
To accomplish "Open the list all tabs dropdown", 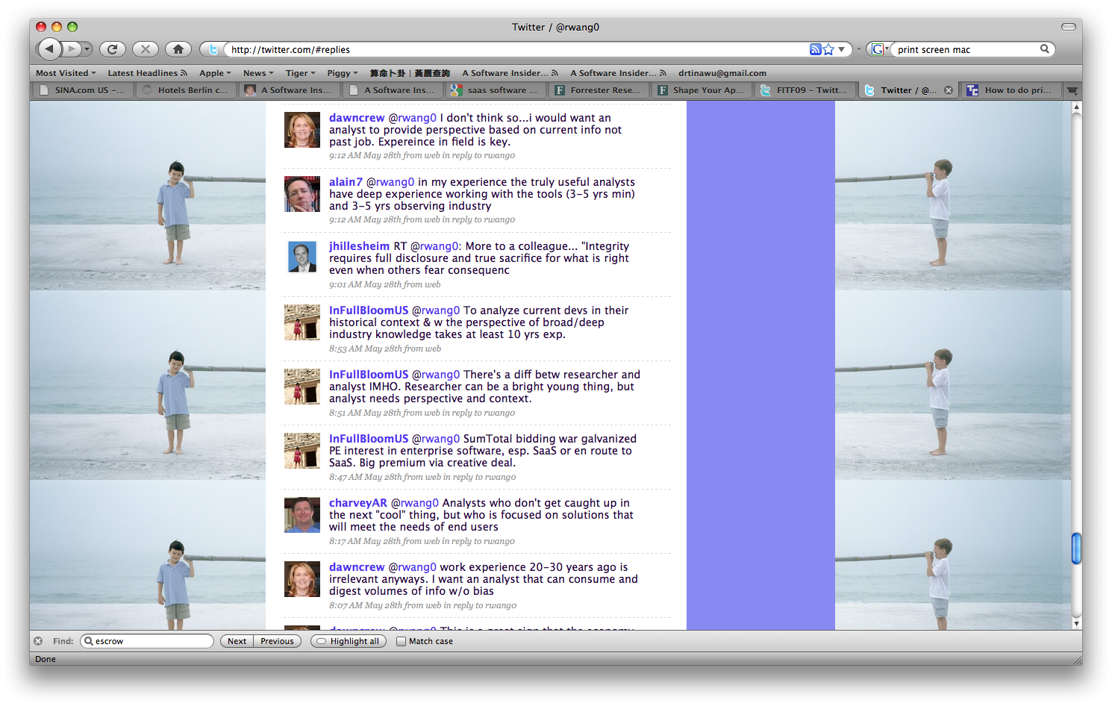I will pyautogui.click(x=1072, y=90).
